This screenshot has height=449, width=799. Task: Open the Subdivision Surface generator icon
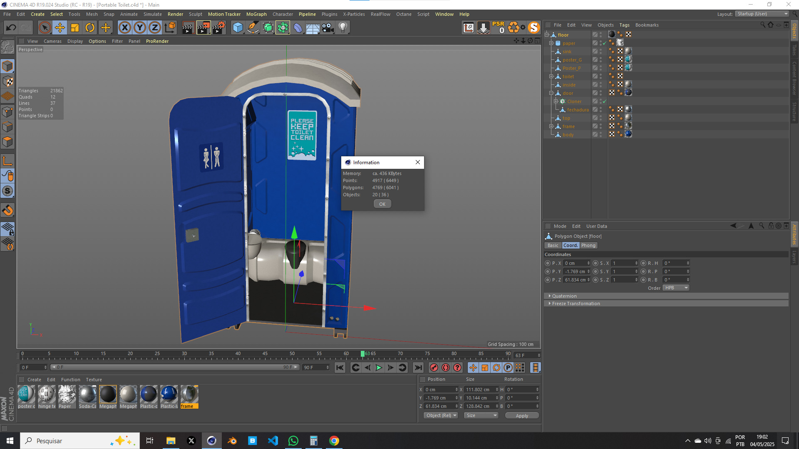[268, 28]
